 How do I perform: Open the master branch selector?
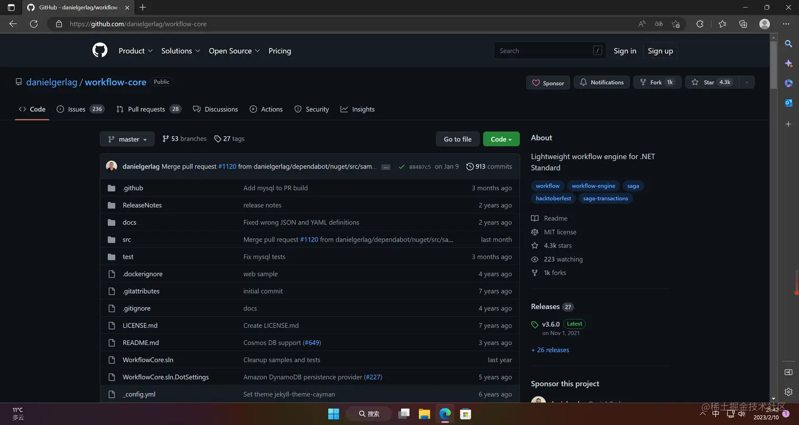pyautogui.click(x=127, y=139)
